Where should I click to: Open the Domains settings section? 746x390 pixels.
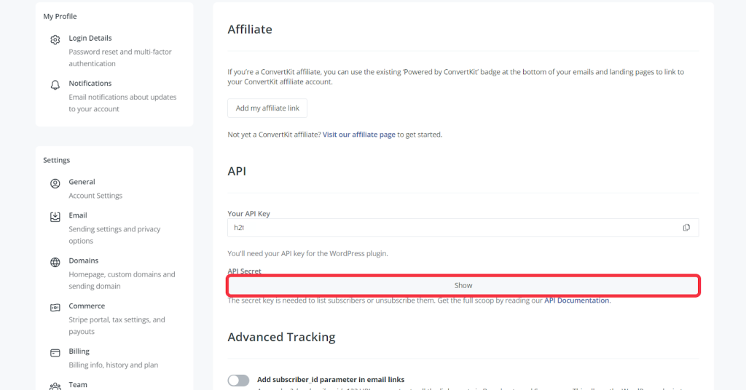pyautogui.click(x=84, y=260)
